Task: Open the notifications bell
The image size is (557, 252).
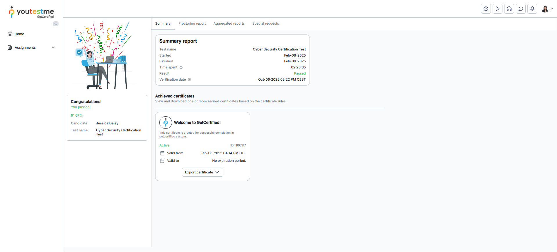Action: [532, 9]
